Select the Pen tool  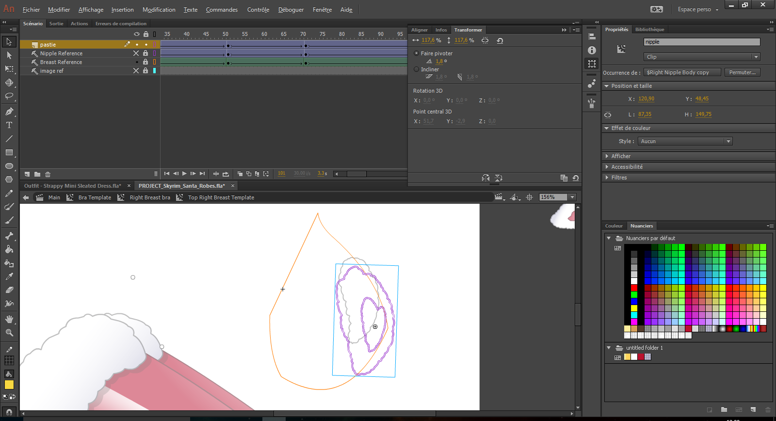tap(9, 112)
